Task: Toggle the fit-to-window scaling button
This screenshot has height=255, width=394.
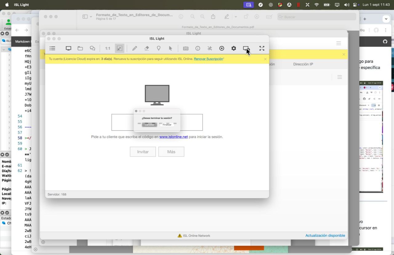Action: [x=119, y=48]
